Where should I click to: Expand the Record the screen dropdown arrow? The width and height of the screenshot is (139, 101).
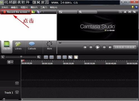tap(29, 12)
